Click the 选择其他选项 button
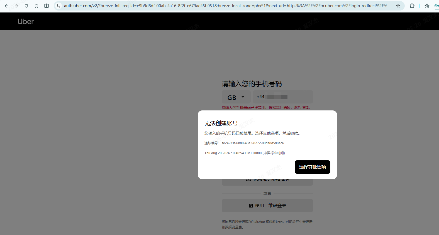 313,167
